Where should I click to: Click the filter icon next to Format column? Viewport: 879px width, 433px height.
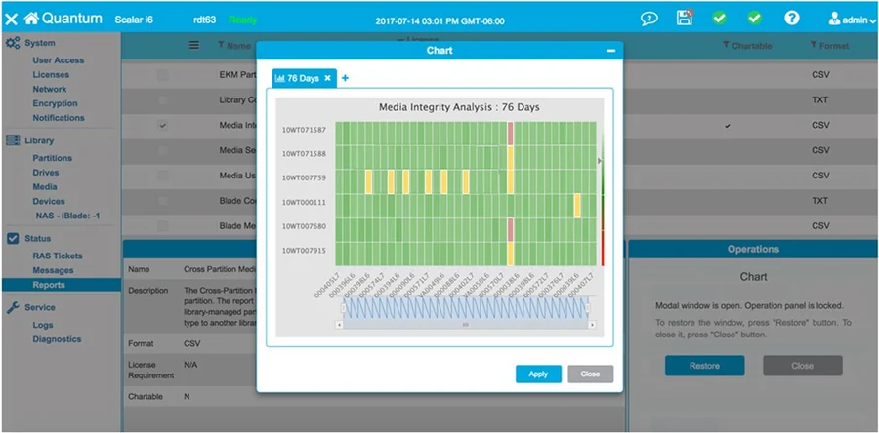point(814,45)
